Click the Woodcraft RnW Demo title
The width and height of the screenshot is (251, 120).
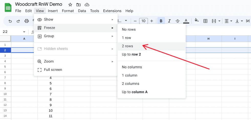[x=39, y=4]
